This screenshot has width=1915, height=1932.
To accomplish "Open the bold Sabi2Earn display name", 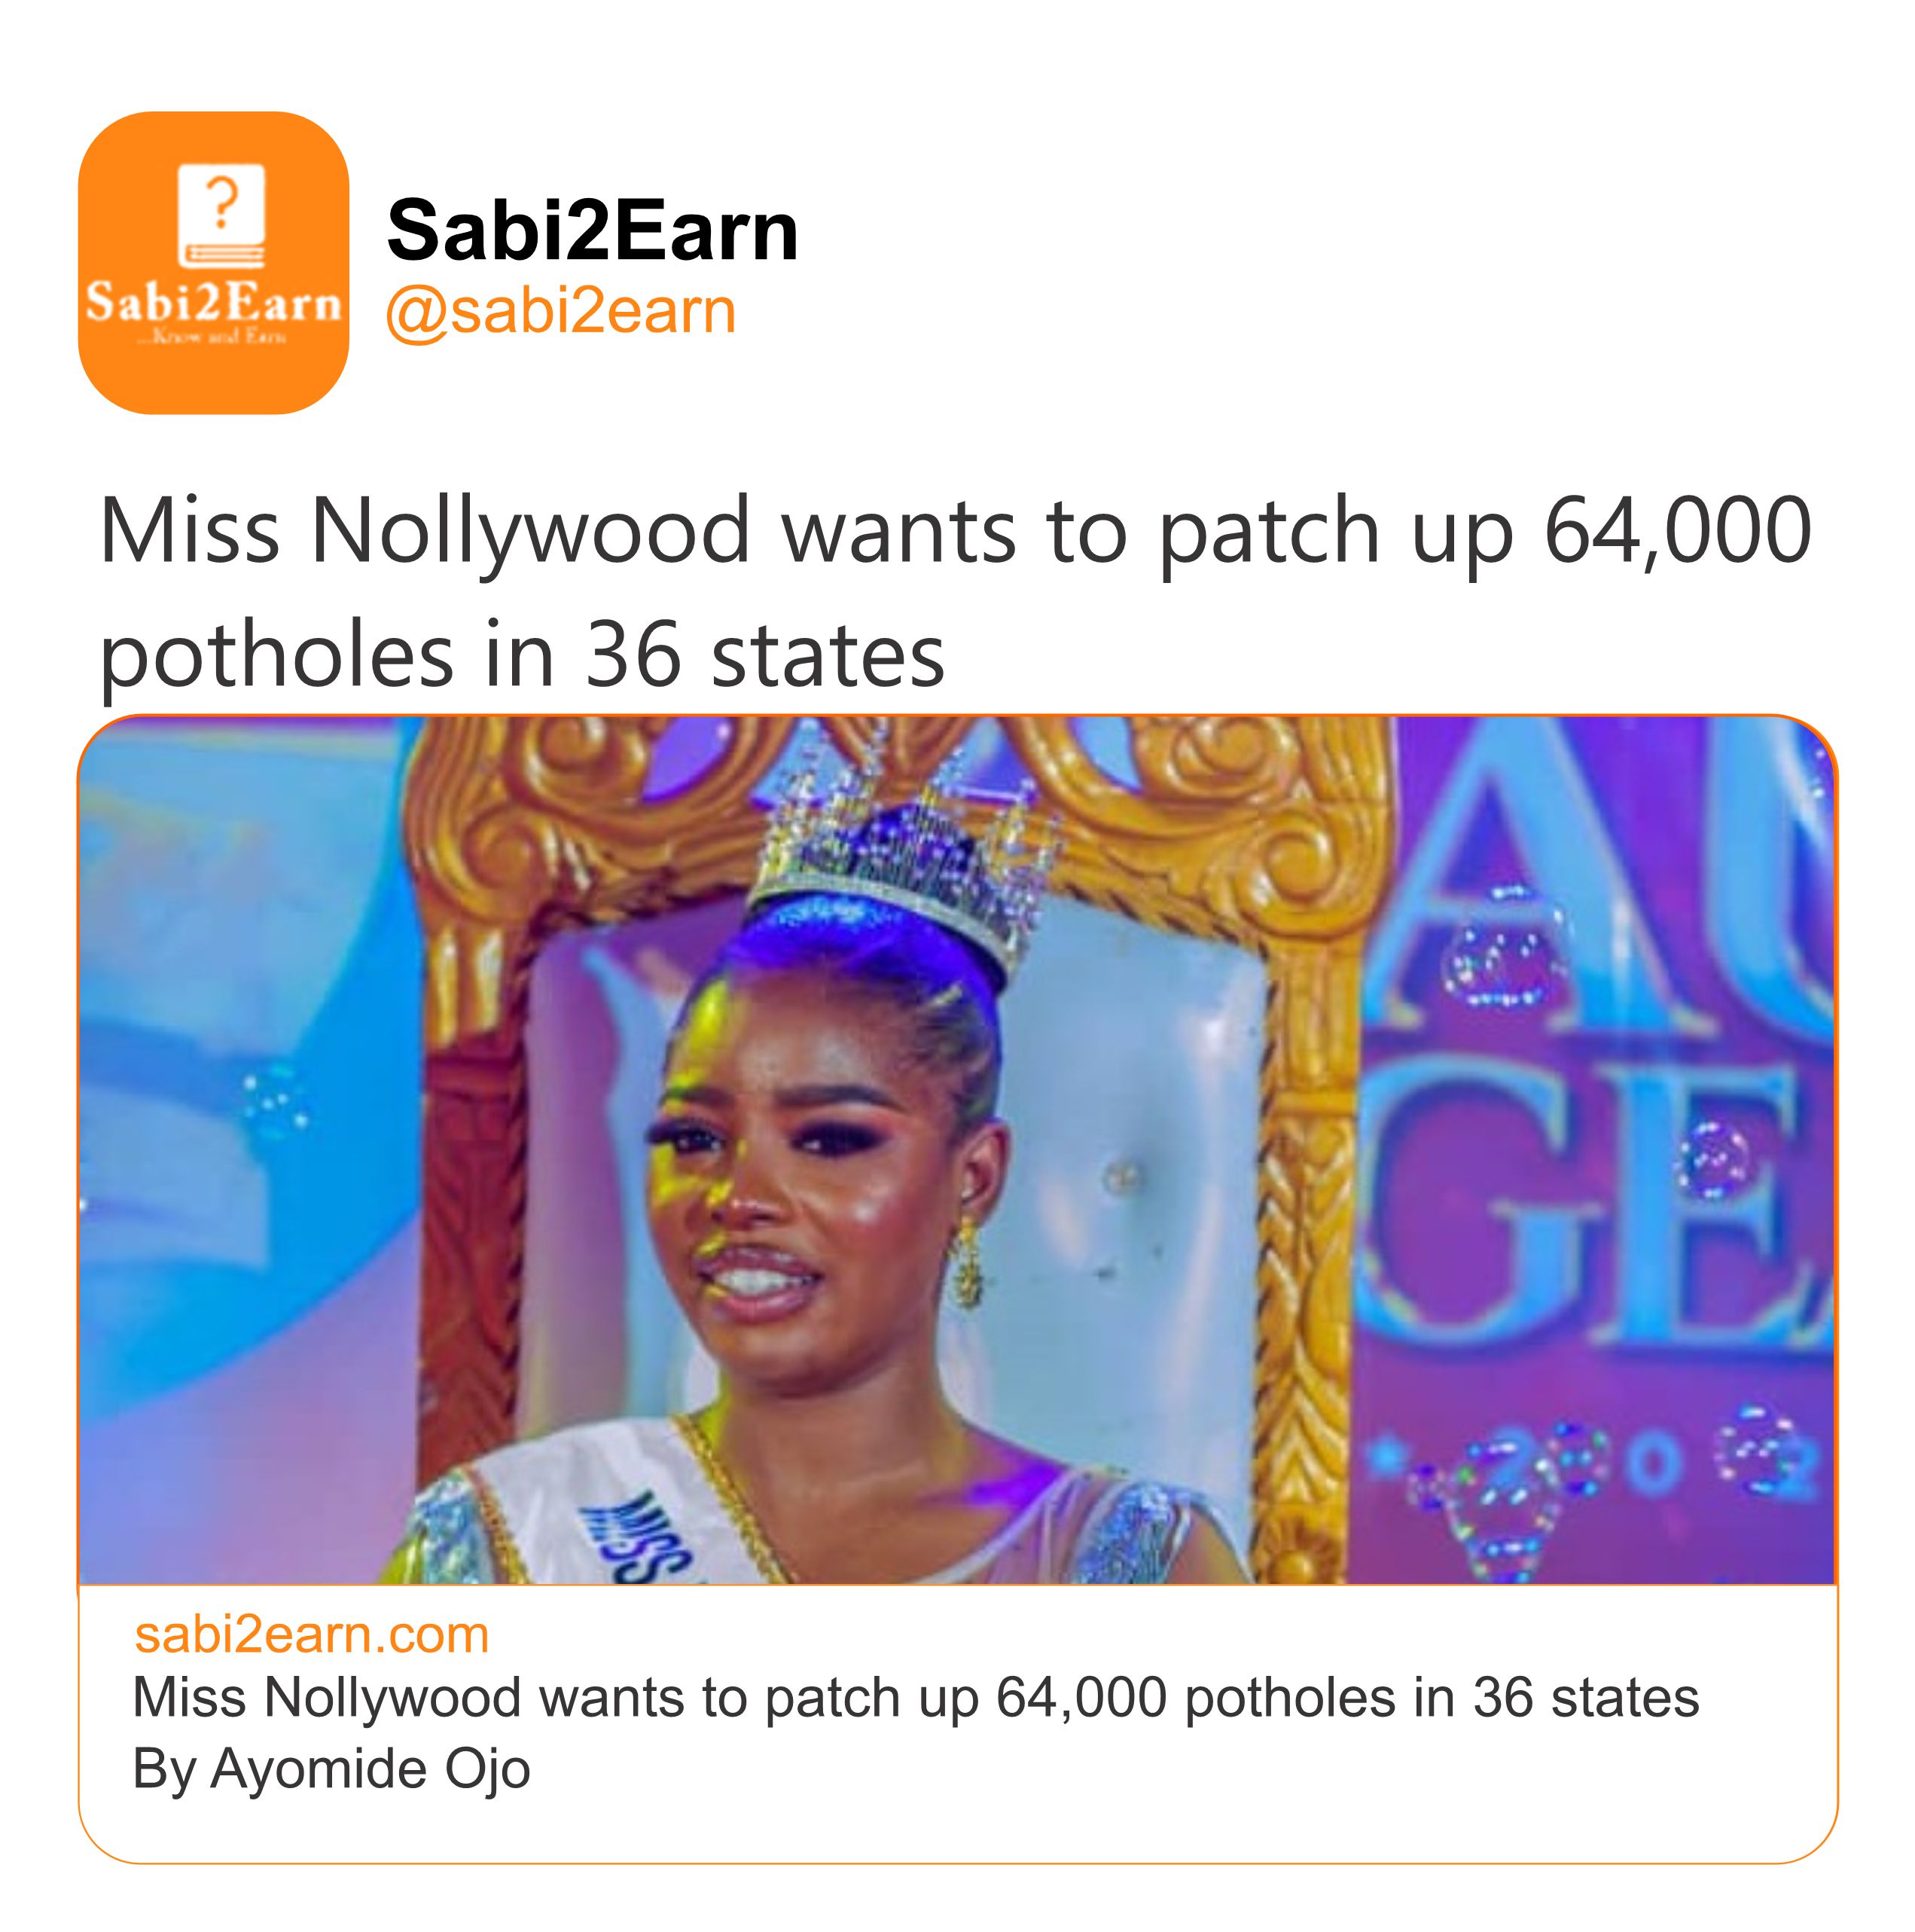I will point(592,231).
